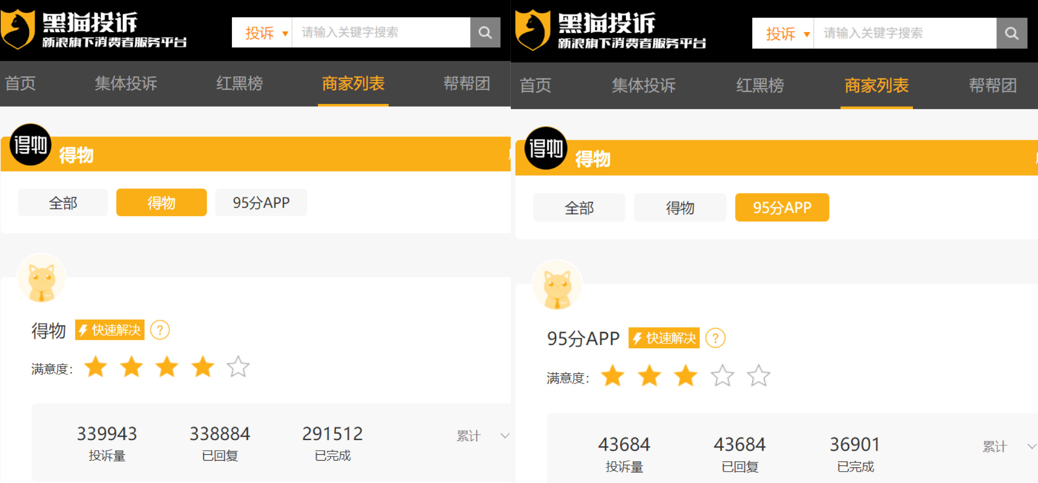Expand the 累计 period dropdown in 得物 stats

pos(483,436)
